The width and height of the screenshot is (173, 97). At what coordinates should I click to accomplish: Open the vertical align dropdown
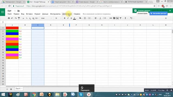click(101, 18)
